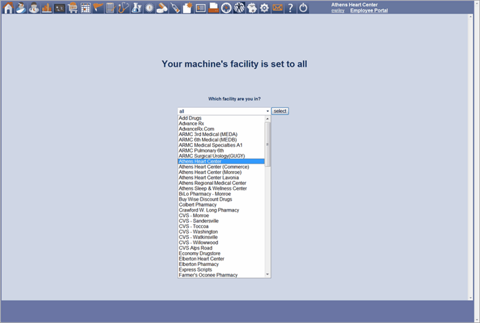Select Economy Drugstore
The image size is (480, 323).
point(221,254)
